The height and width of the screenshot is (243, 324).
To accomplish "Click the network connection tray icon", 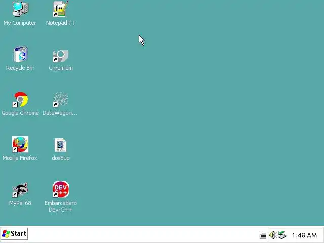I will (x=282, y=235).
